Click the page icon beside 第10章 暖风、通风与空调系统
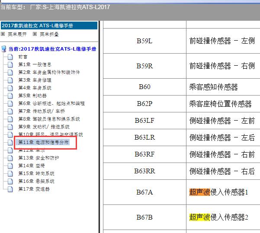Image resolution: width=260 pixels, height=233 pixels. pos(10,135)
